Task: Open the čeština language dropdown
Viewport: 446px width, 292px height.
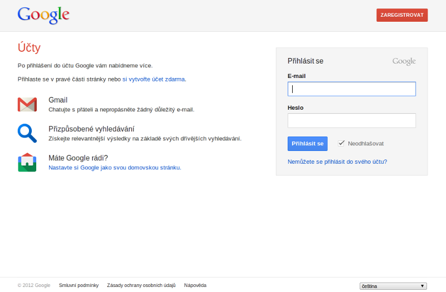Action: (393, 286)
